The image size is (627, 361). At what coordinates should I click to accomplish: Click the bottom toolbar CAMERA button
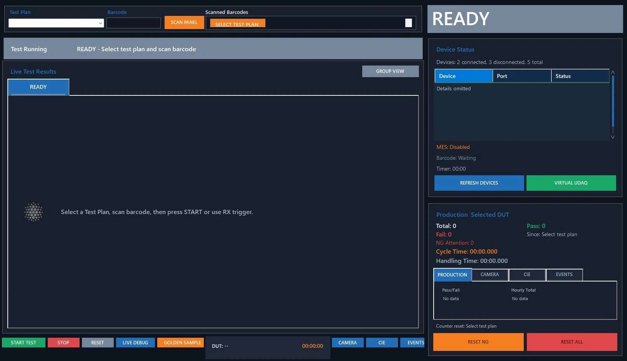347,343
